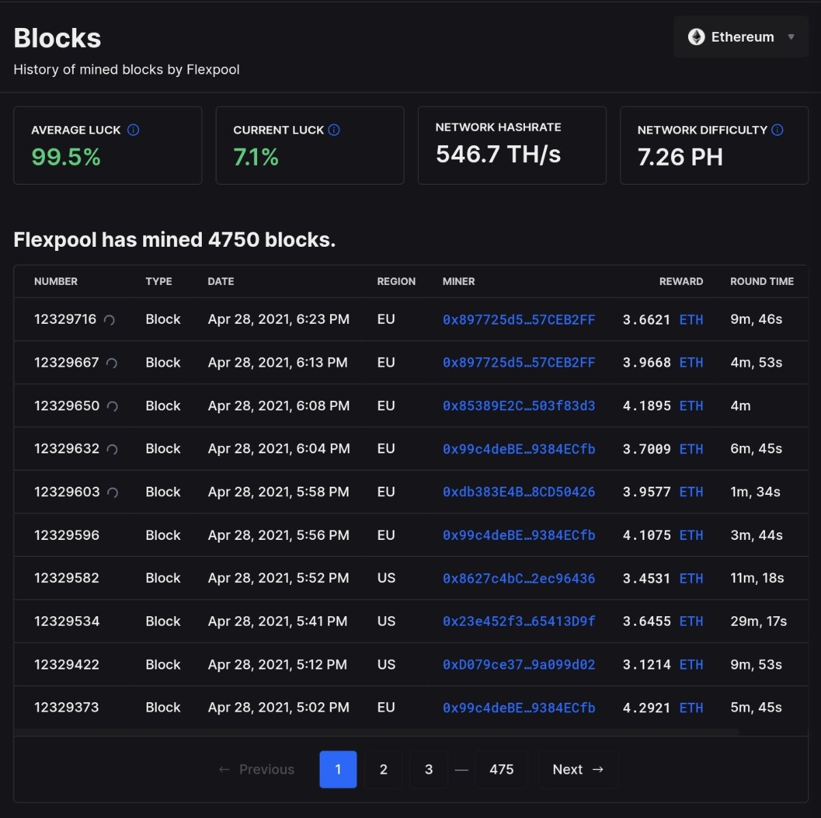
Task: Click the 29m, 17s round time
Action: point(758,621)
